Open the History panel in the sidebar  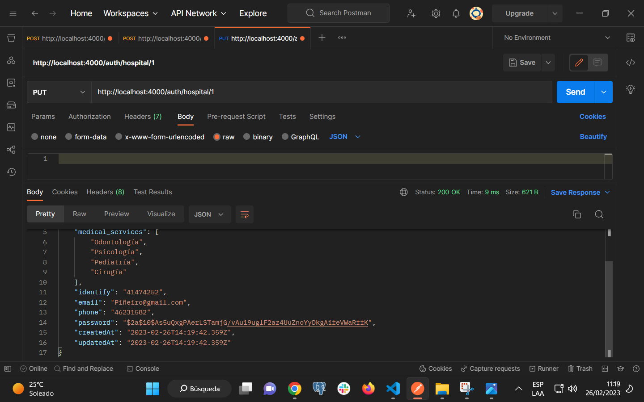(11, 172)
